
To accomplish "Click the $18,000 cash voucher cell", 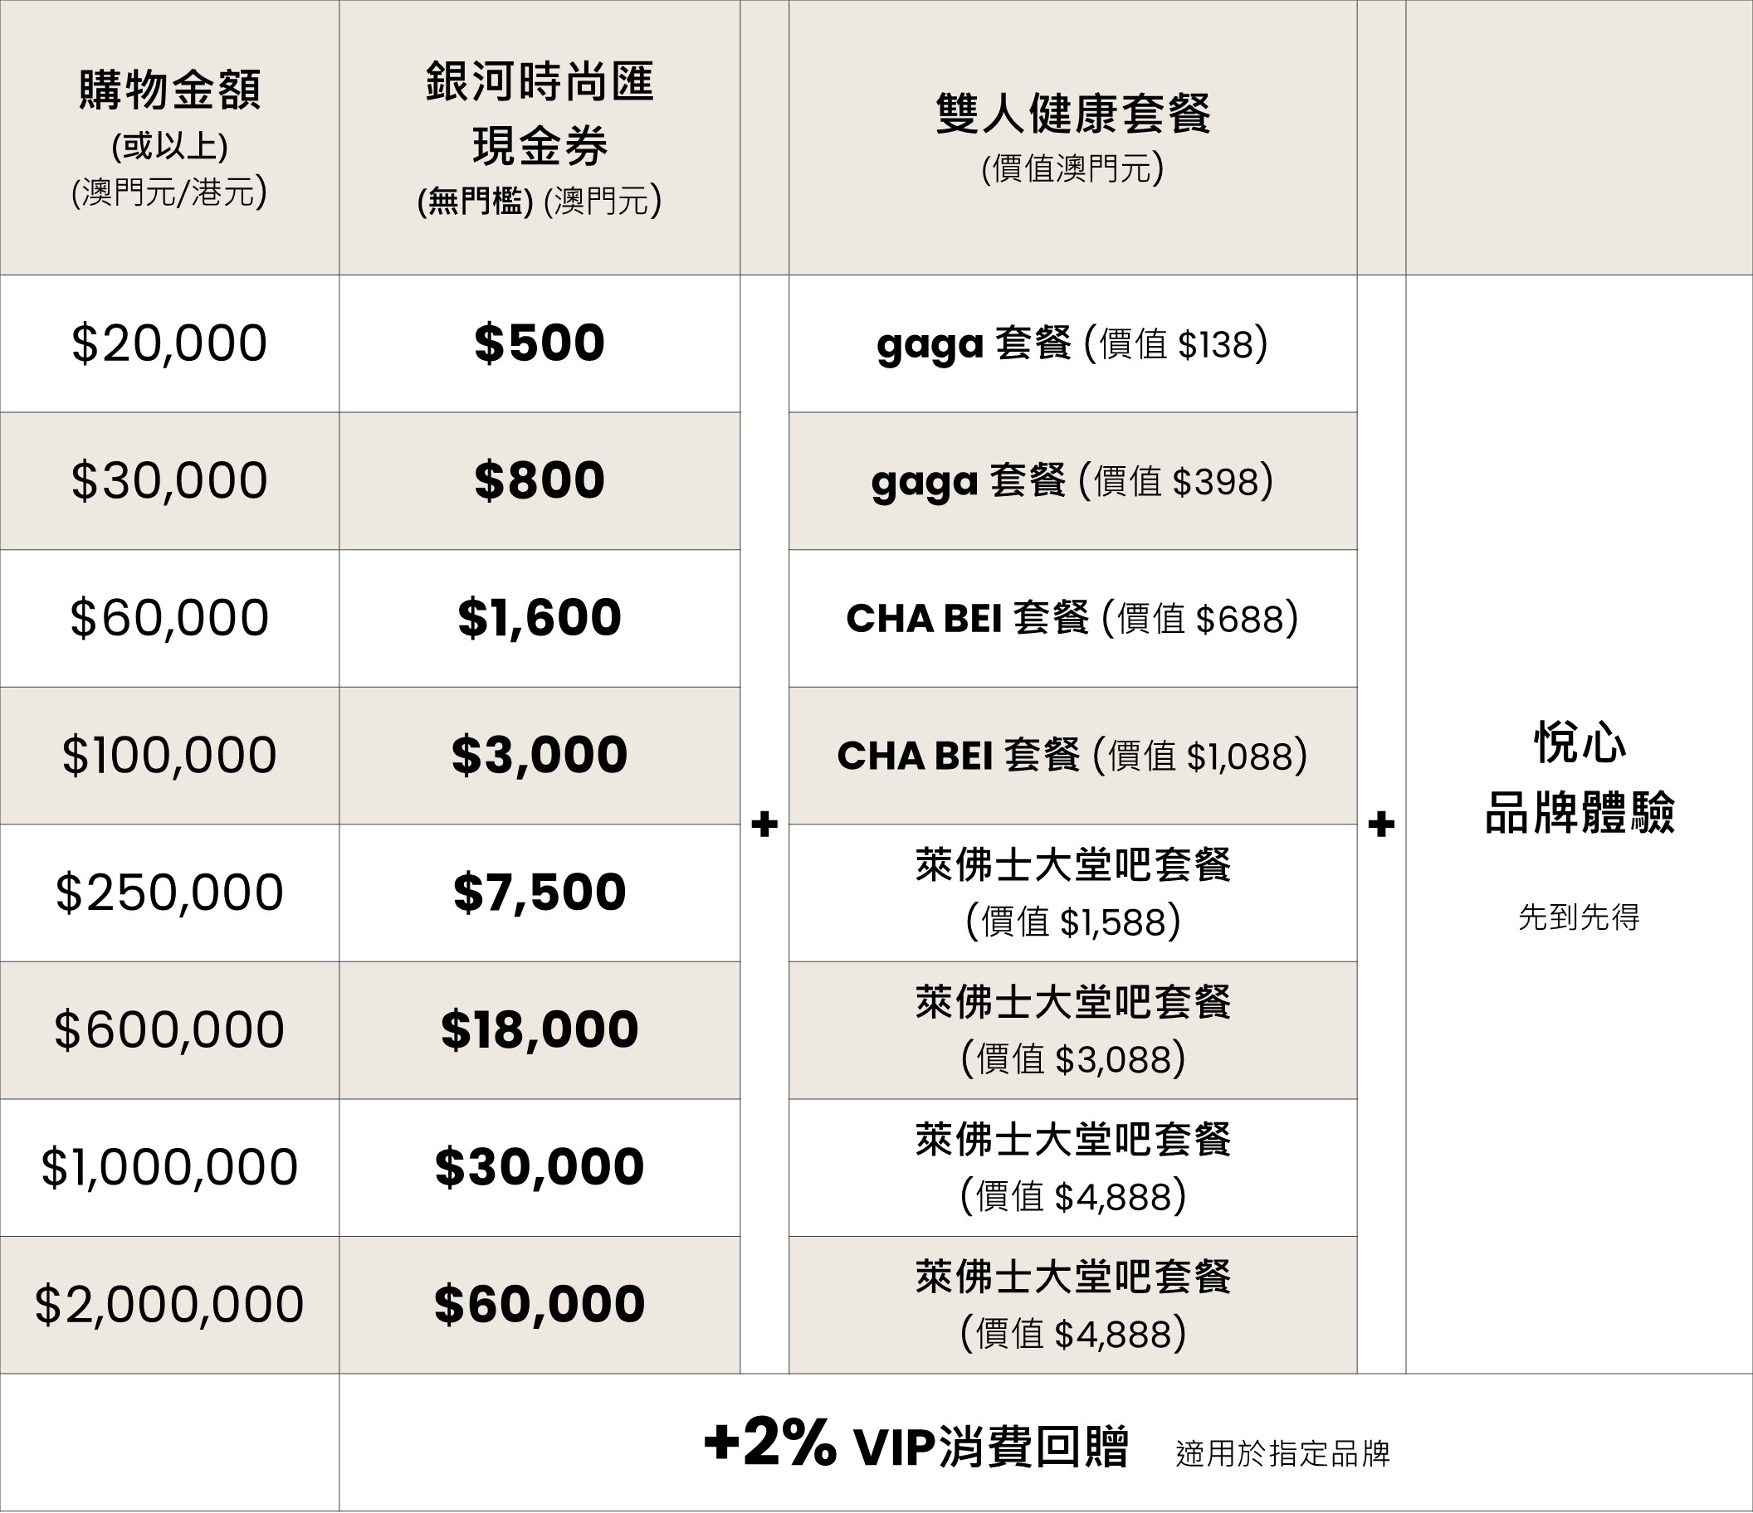I will click(x=539, y=1030).
